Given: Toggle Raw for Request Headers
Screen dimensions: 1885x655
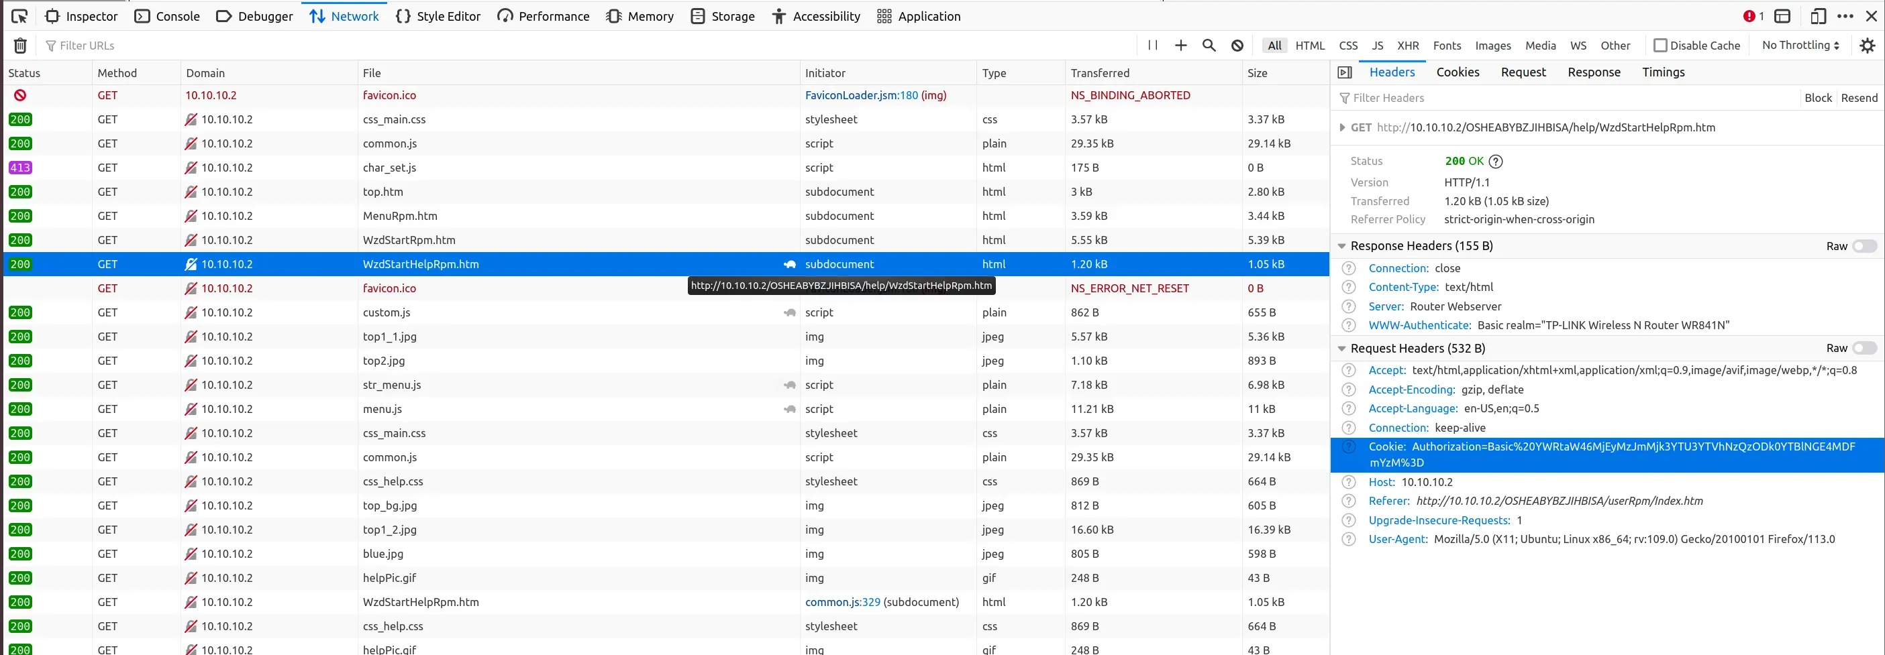Looking at the screenshot, I should coord(1864,349).
